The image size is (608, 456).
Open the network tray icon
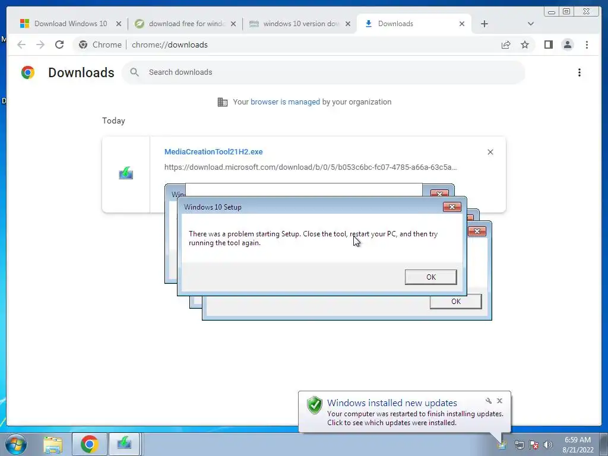coord(519,445)
